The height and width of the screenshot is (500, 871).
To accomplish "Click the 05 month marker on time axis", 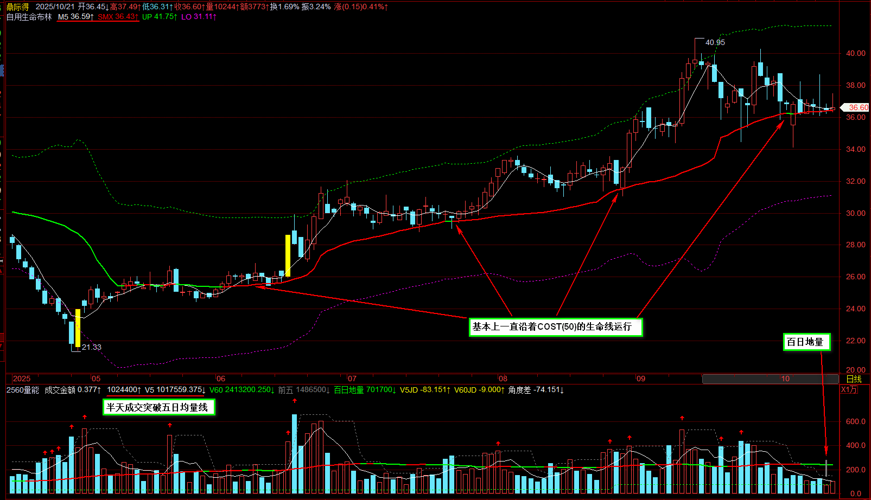I will (x=96, y=379).
